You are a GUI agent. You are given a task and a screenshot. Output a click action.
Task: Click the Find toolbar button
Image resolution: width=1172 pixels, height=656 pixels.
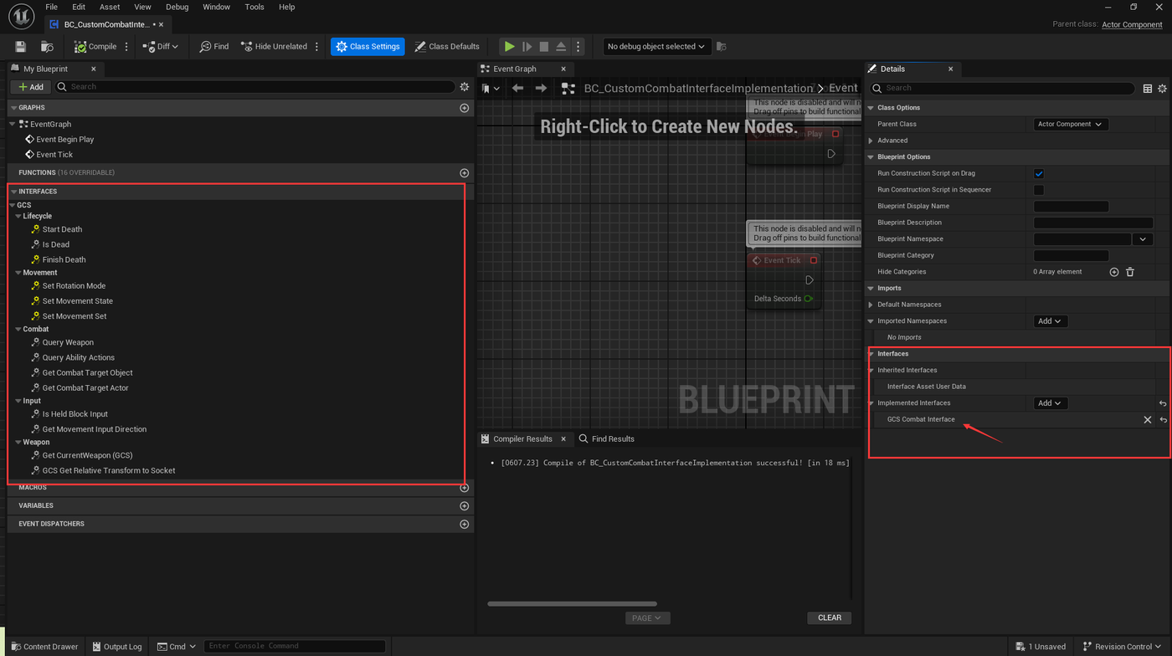click(x=214, y=47)
